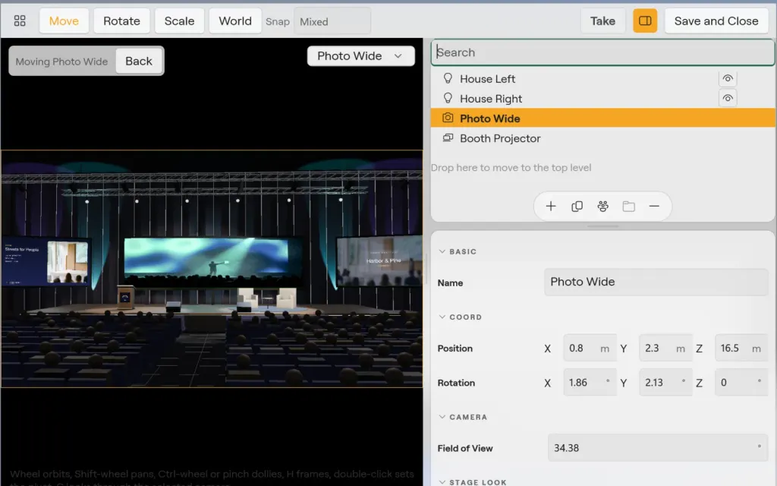Add a new object with plus icon
Image resolution: width=777 pixels, height=486 pixels.
[551, 207]
